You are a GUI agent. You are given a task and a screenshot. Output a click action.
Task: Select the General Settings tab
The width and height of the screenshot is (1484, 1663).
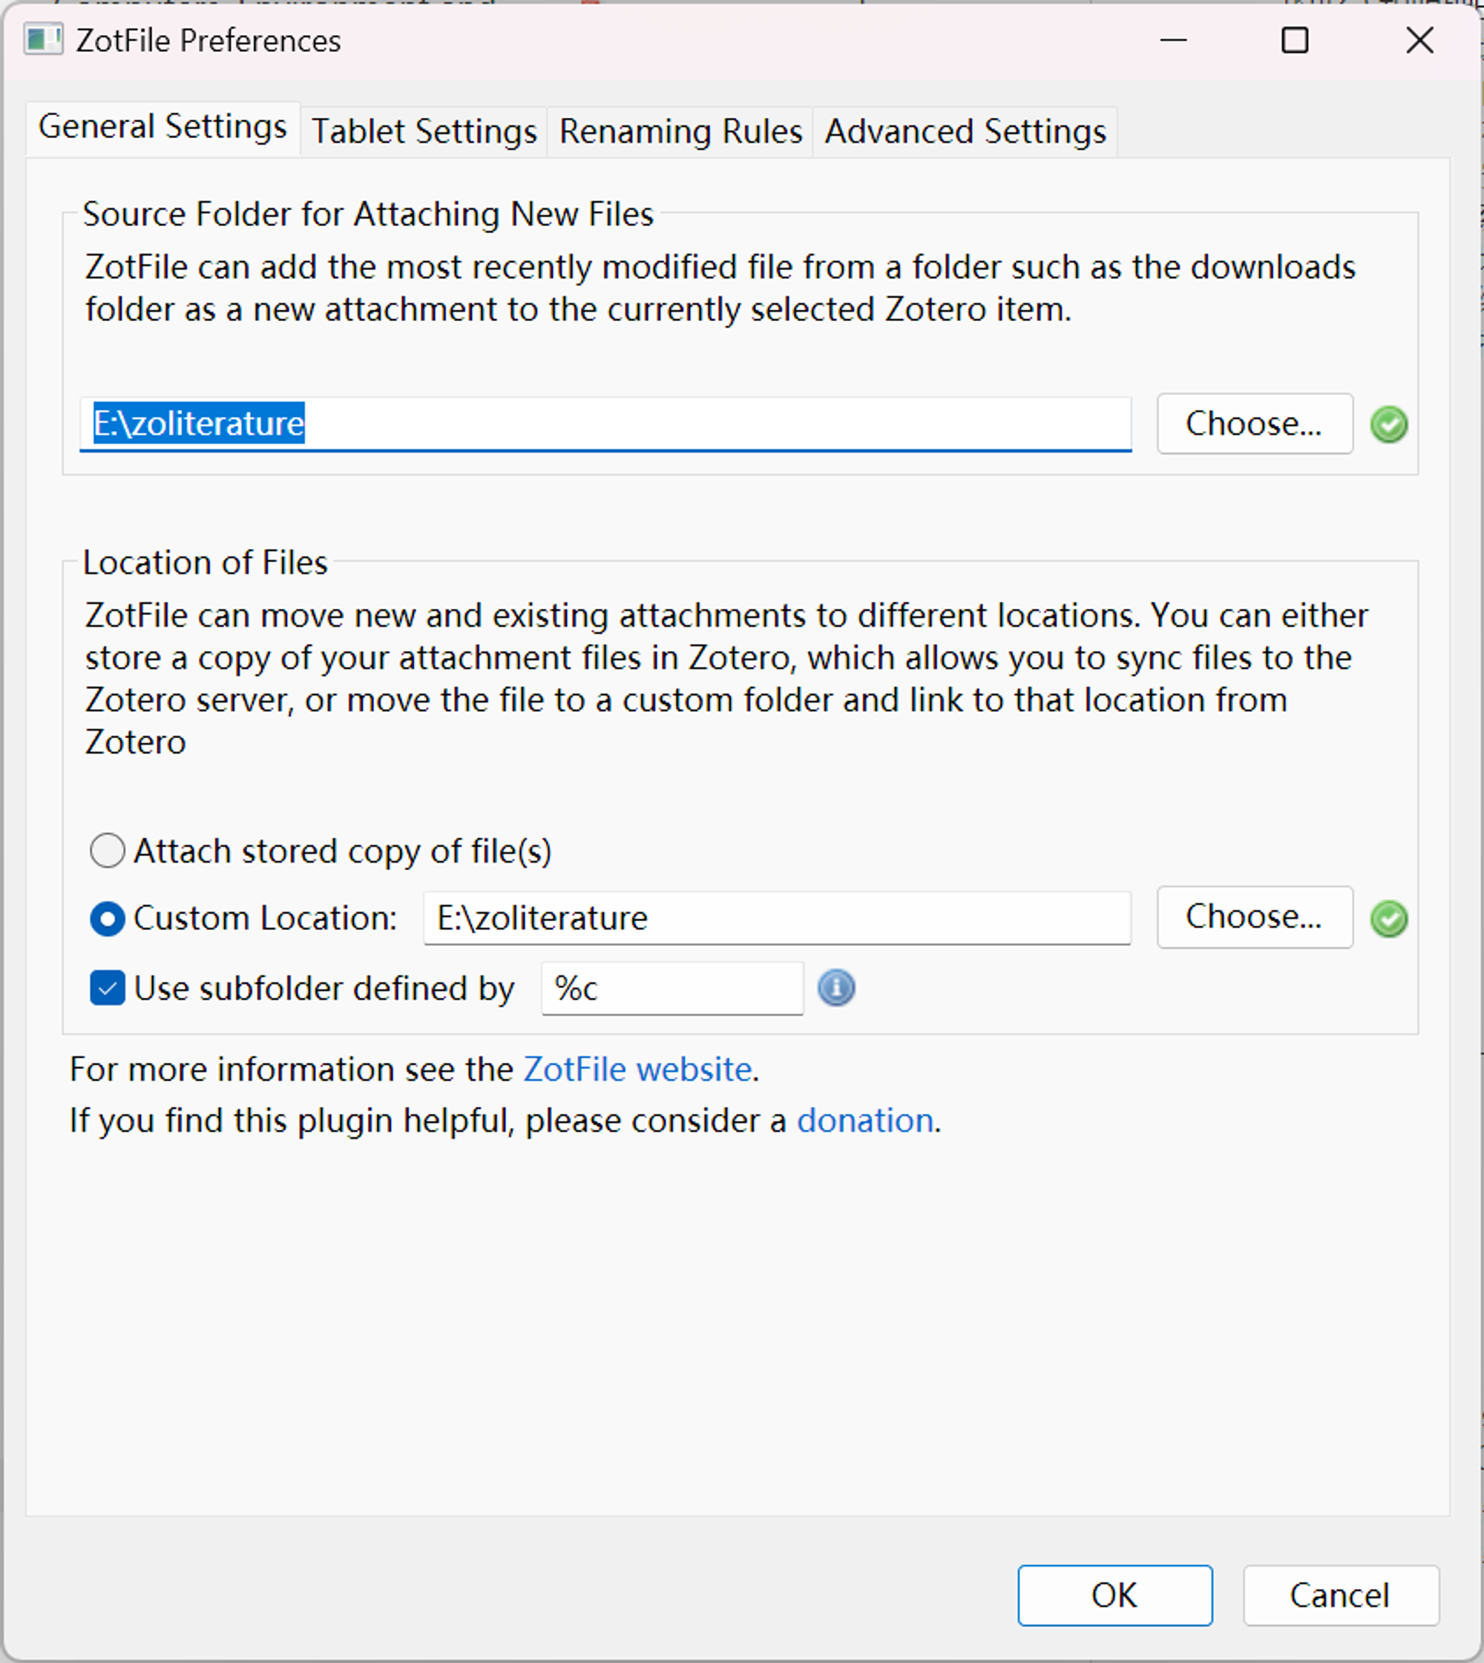tap(162, 127)
